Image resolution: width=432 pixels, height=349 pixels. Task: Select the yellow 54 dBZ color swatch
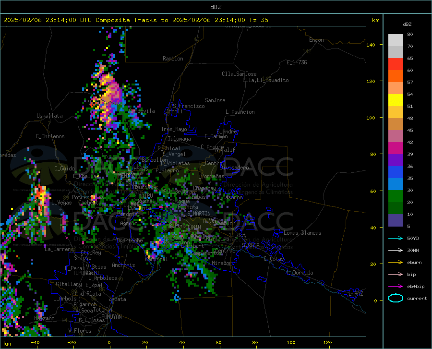[x=396, y=100]
